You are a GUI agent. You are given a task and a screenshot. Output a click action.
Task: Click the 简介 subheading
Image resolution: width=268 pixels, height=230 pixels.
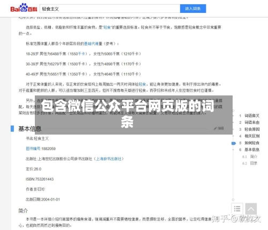23,211
